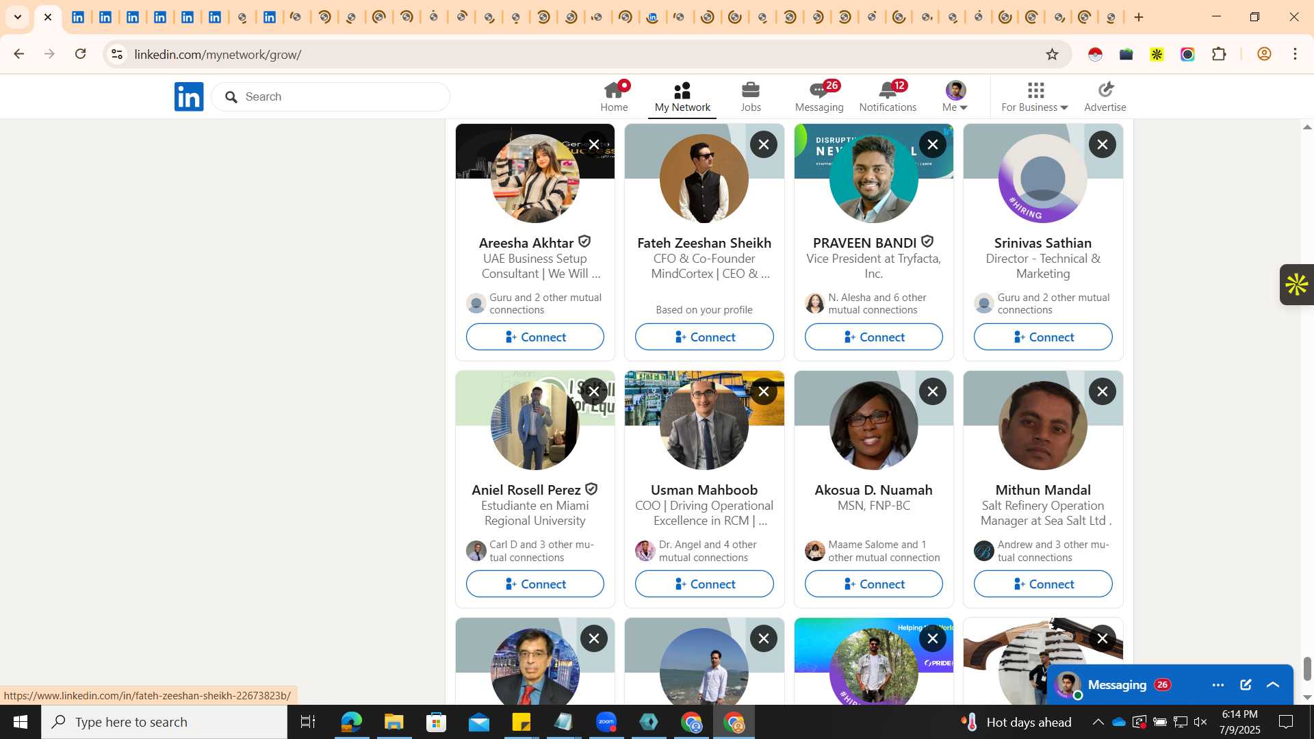Open Notifications bell with 12 alerts
This screenshot has width=1314, height=739.
coord(888,96)
